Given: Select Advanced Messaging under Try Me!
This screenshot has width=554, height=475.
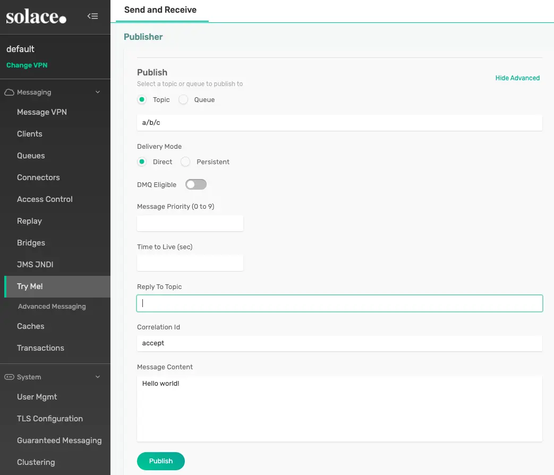Looking at the screenshot, I should click(52, 306).
